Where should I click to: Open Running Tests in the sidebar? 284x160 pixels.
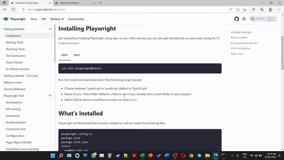coord(15,49)
